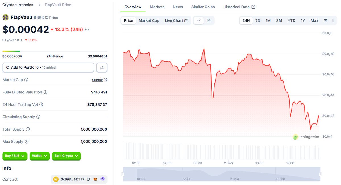Image resolution: width=341 pixels, height=185 pixels.
Task: Click the $0.0004064 range low value
Action: [x=12, y=56]
